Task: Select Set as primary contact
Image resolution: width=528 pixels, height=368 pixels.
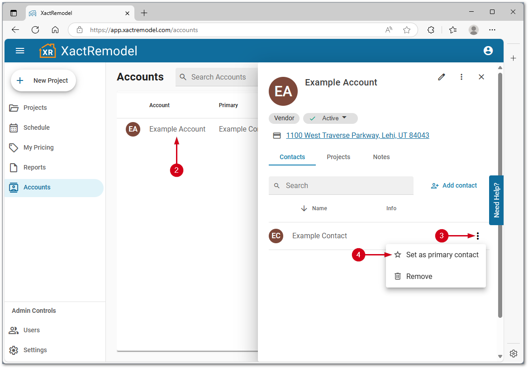Action: coord(436,255)
